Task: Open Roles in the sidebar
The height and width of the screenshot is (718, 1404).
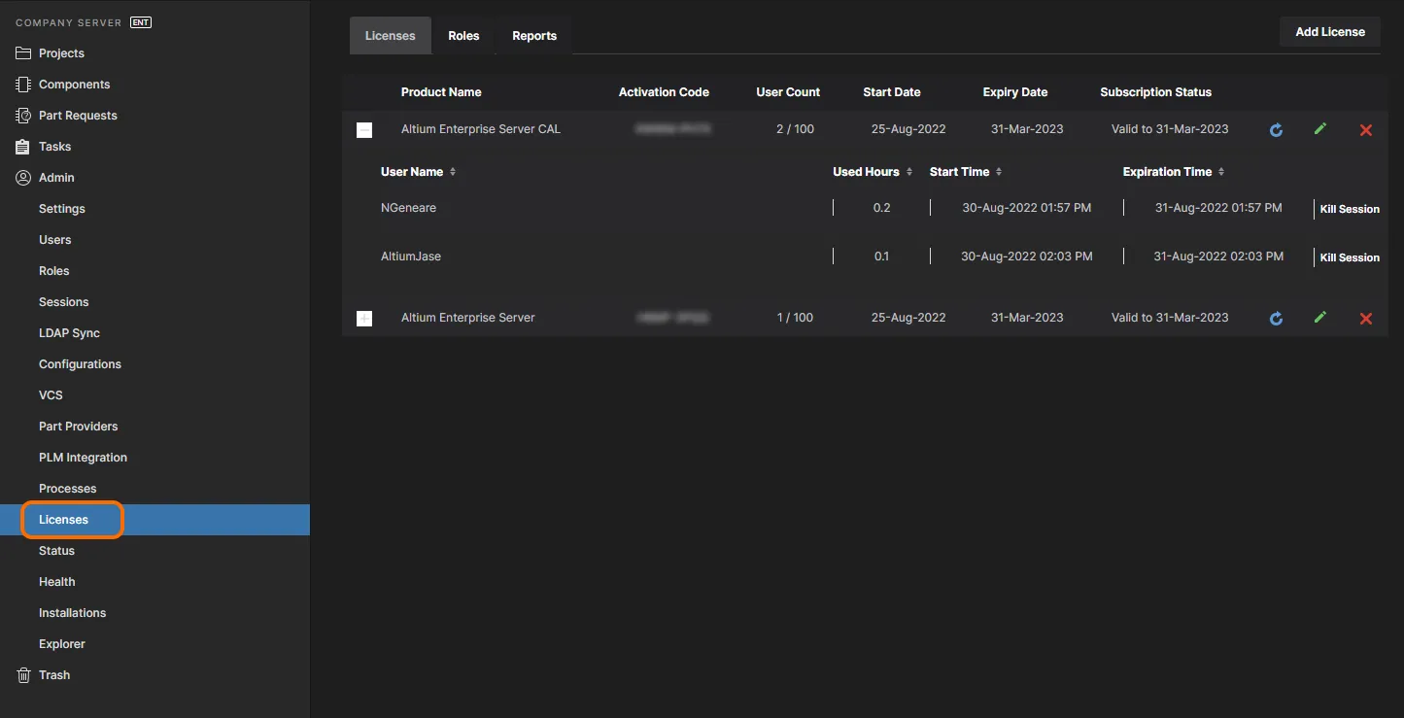Action: pos(54,271)
